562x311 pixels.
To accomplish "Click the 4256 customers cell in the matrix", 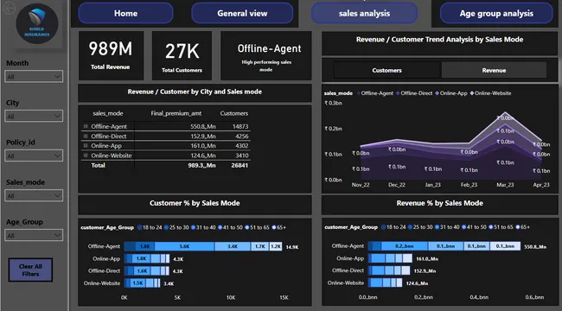I will (x=241, y=136).
